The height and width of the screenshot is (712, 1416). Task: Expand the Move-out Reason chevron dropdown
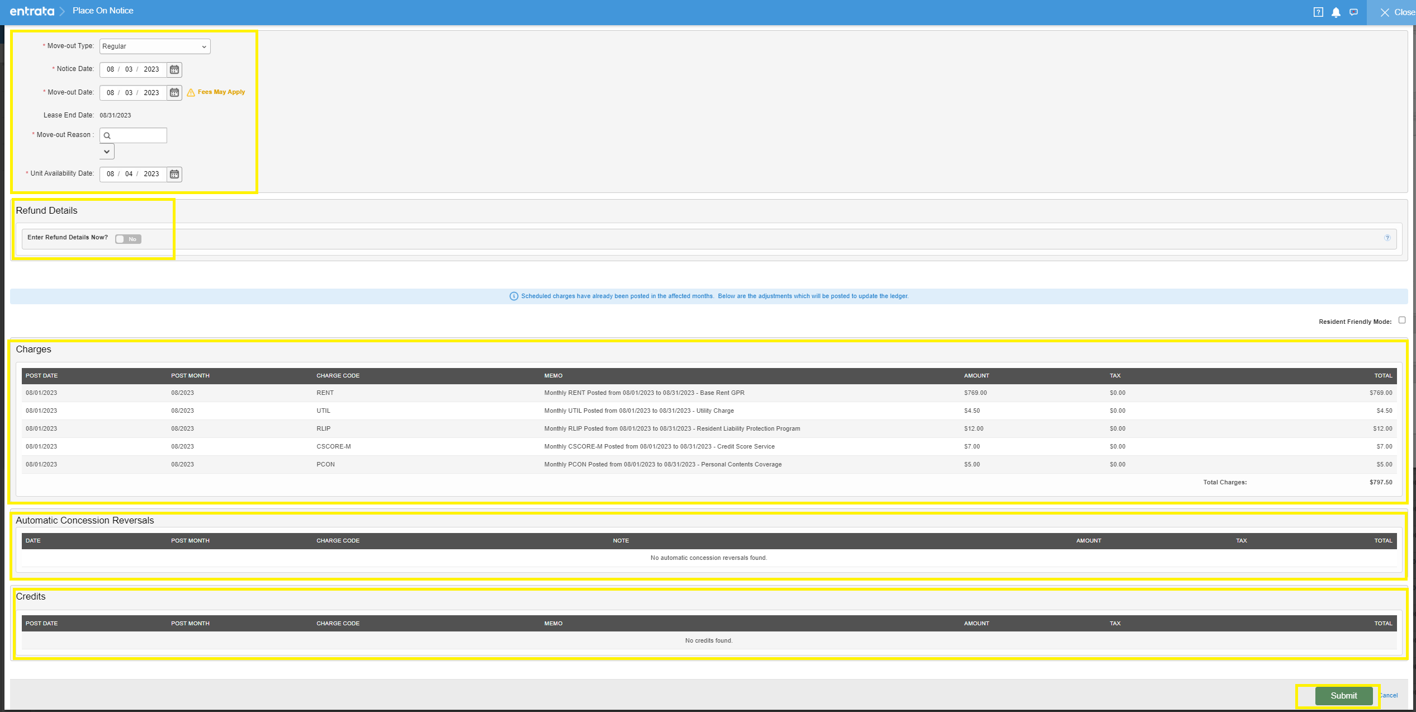pyautogui.click(x=107, y=152)
